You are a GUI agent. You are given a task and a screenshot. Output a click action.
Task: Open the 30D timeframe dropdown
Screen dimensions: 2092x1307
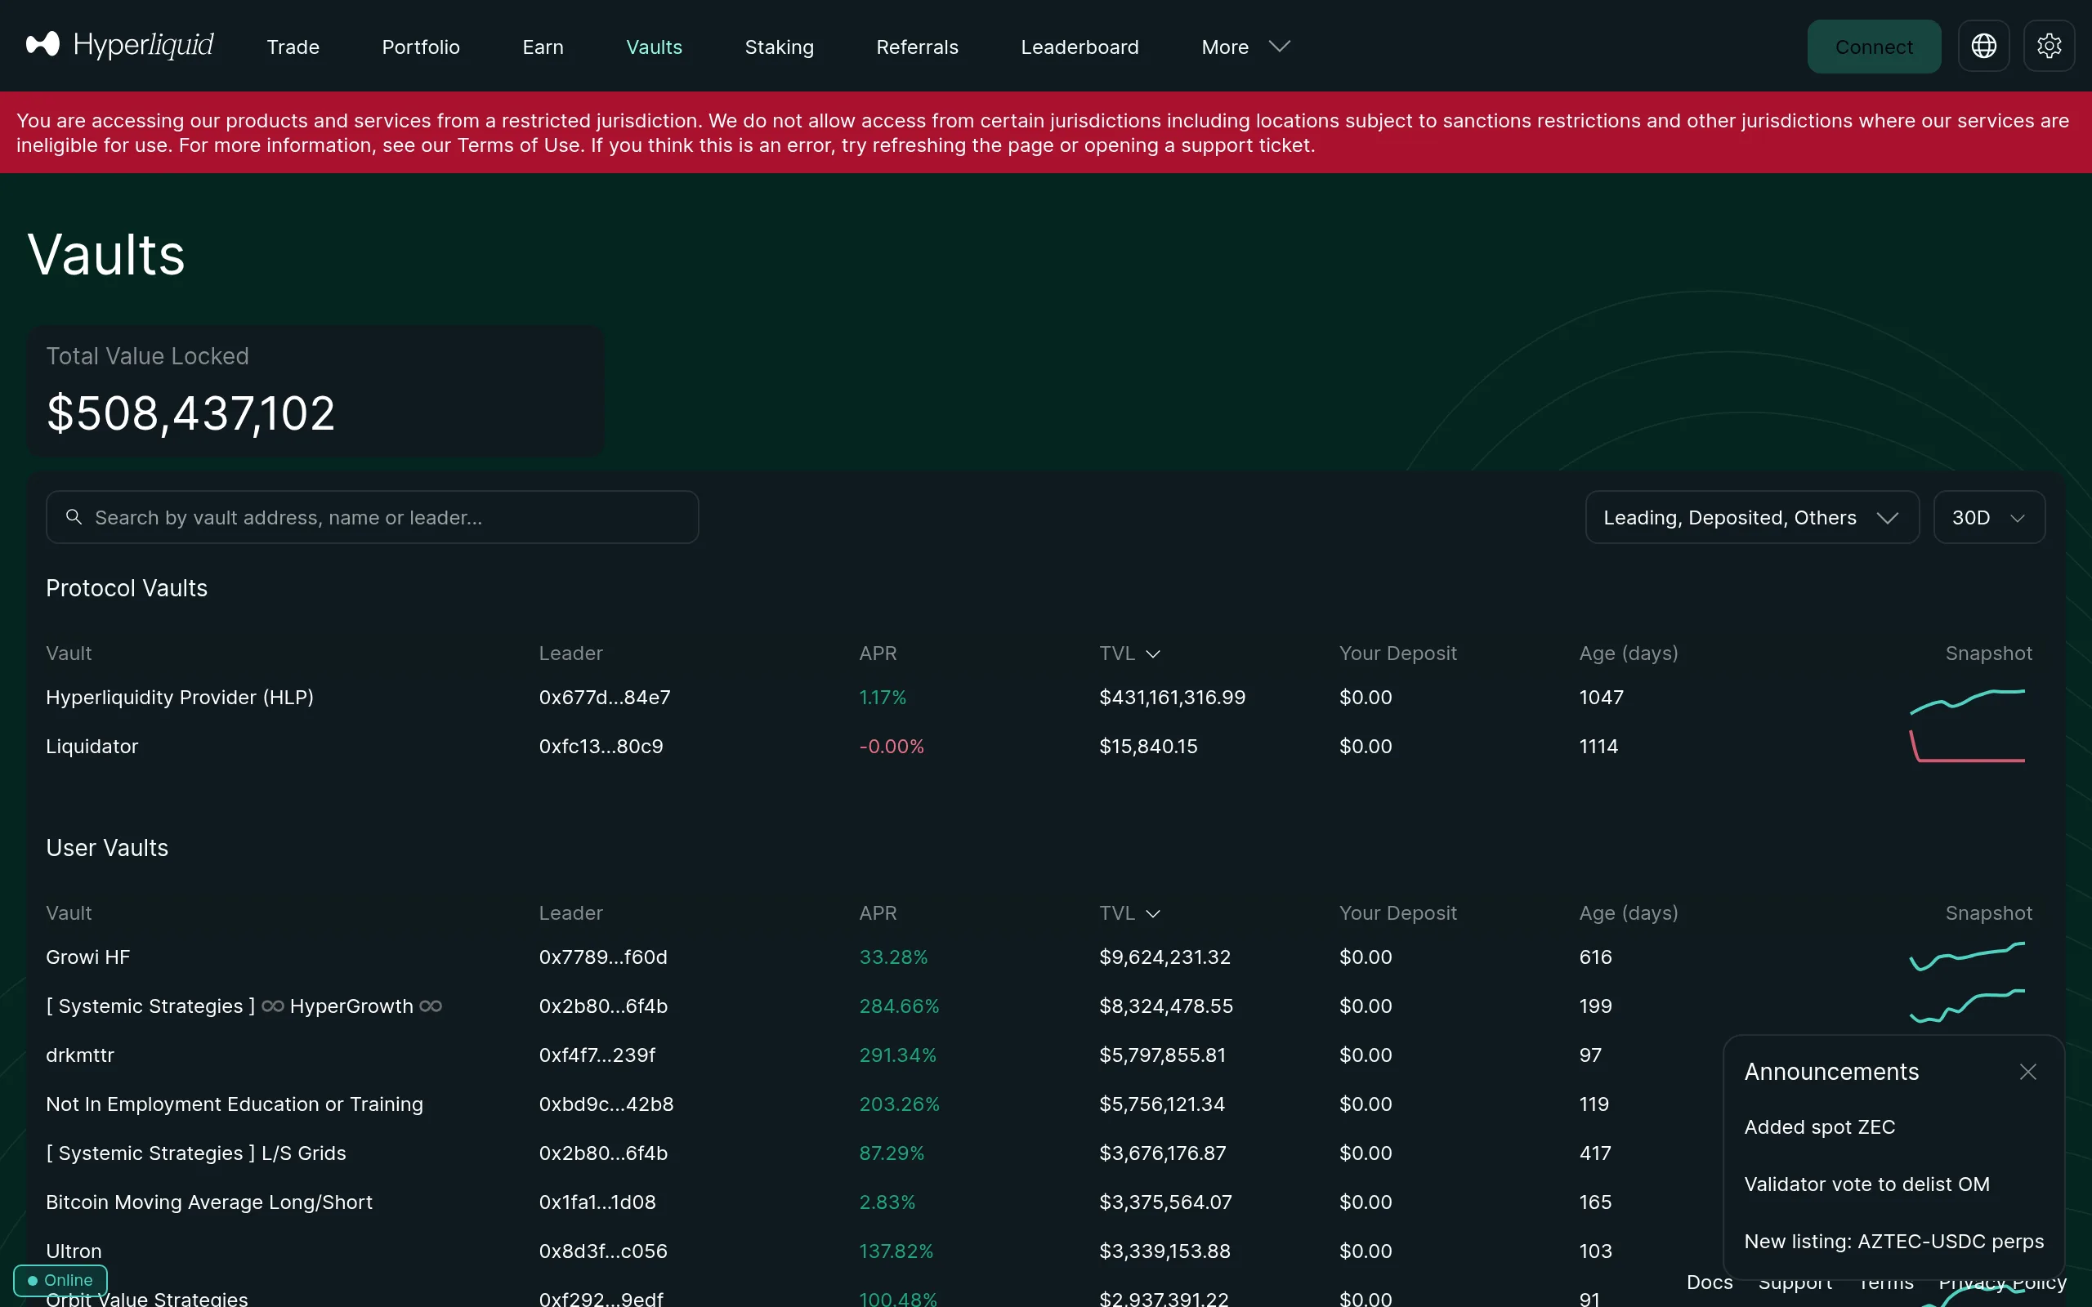click(x=1987, y=517)
